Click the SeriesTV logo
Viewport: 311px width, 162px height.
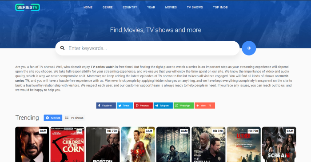pyautogui.click(x=28, y=8)
